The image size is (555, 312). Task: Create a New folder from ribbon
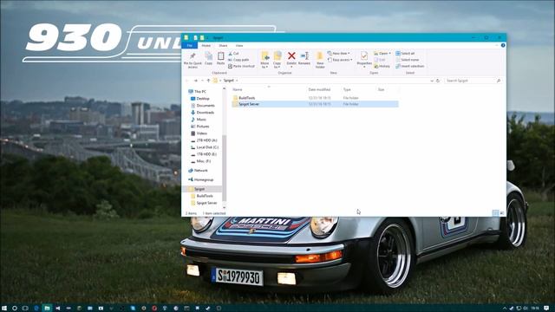(x=320, y=60)
